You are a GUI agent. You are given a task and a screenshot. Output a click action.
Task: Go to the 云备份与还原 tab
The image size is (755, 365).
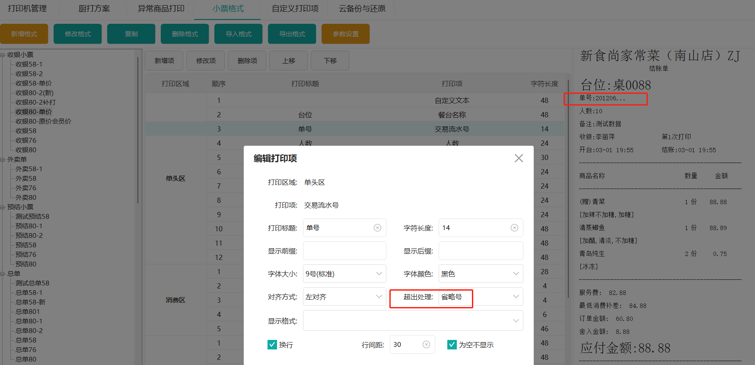pos(362,9)
